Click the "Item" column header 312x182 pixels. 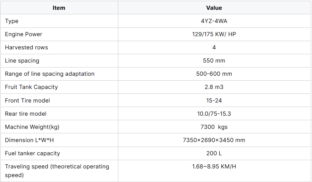pyautogui.click(x=59, y=8)
